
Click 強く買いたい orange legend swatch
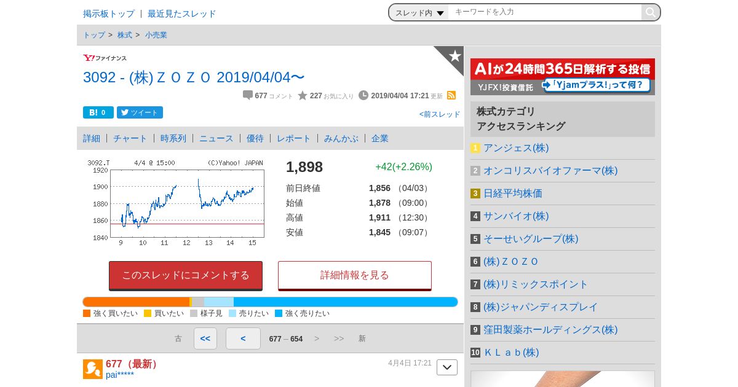click(x=87, y=313)
